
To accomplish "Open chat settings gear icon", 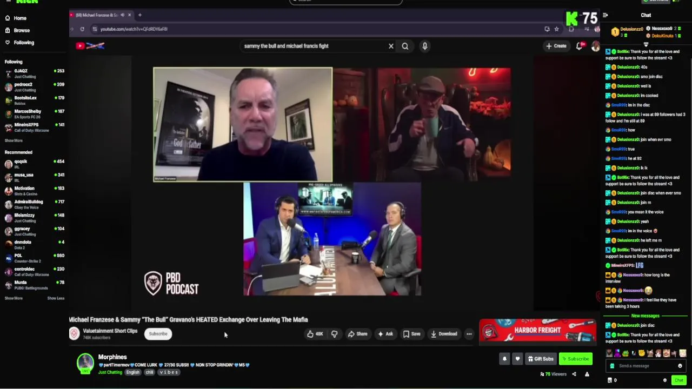I will point(665,380).
